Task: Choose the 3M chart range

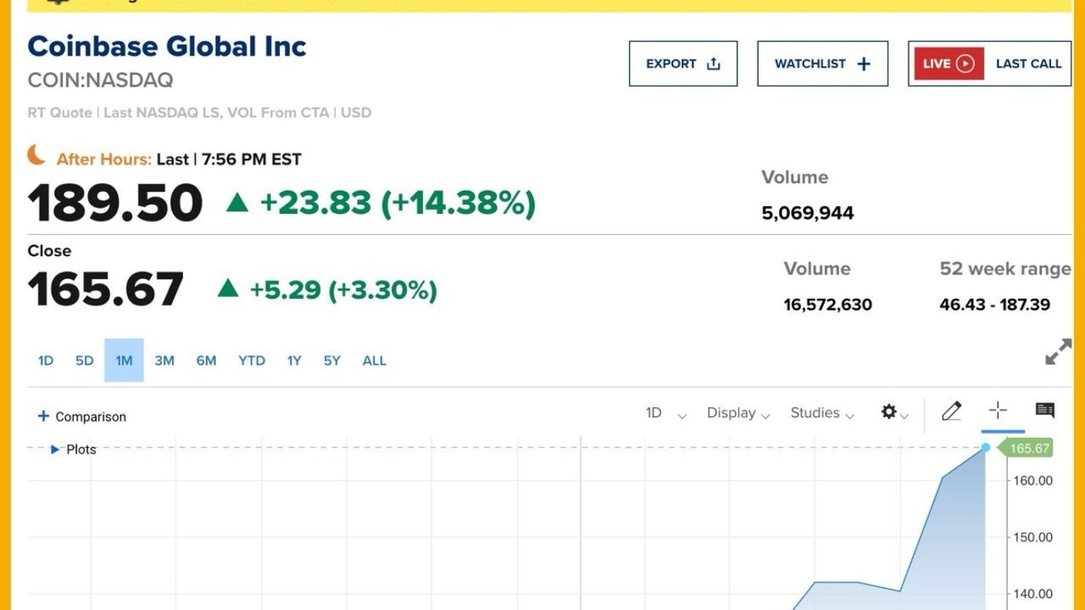Action: (164, 361)
